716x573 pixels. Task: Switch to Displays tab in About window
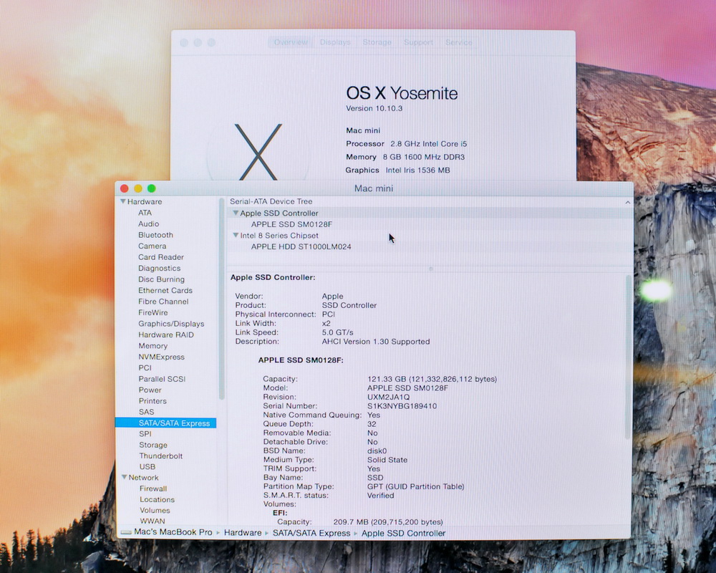(x=335, y=42)
